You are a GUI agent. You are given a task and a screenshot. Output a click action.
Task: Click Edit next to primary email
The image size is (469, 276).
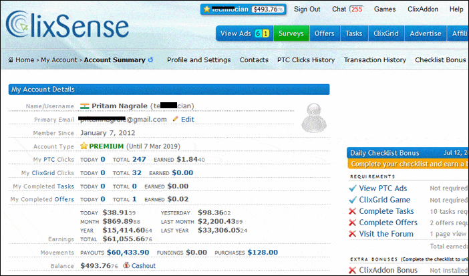coord(188,119)
